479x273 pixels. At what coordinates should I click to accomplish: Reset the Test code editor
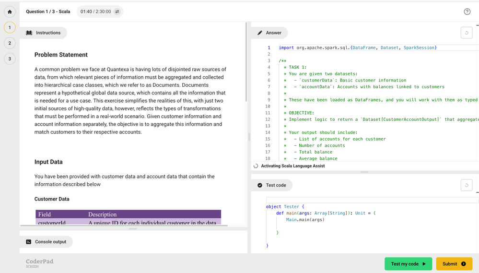(x=466, y=185)
